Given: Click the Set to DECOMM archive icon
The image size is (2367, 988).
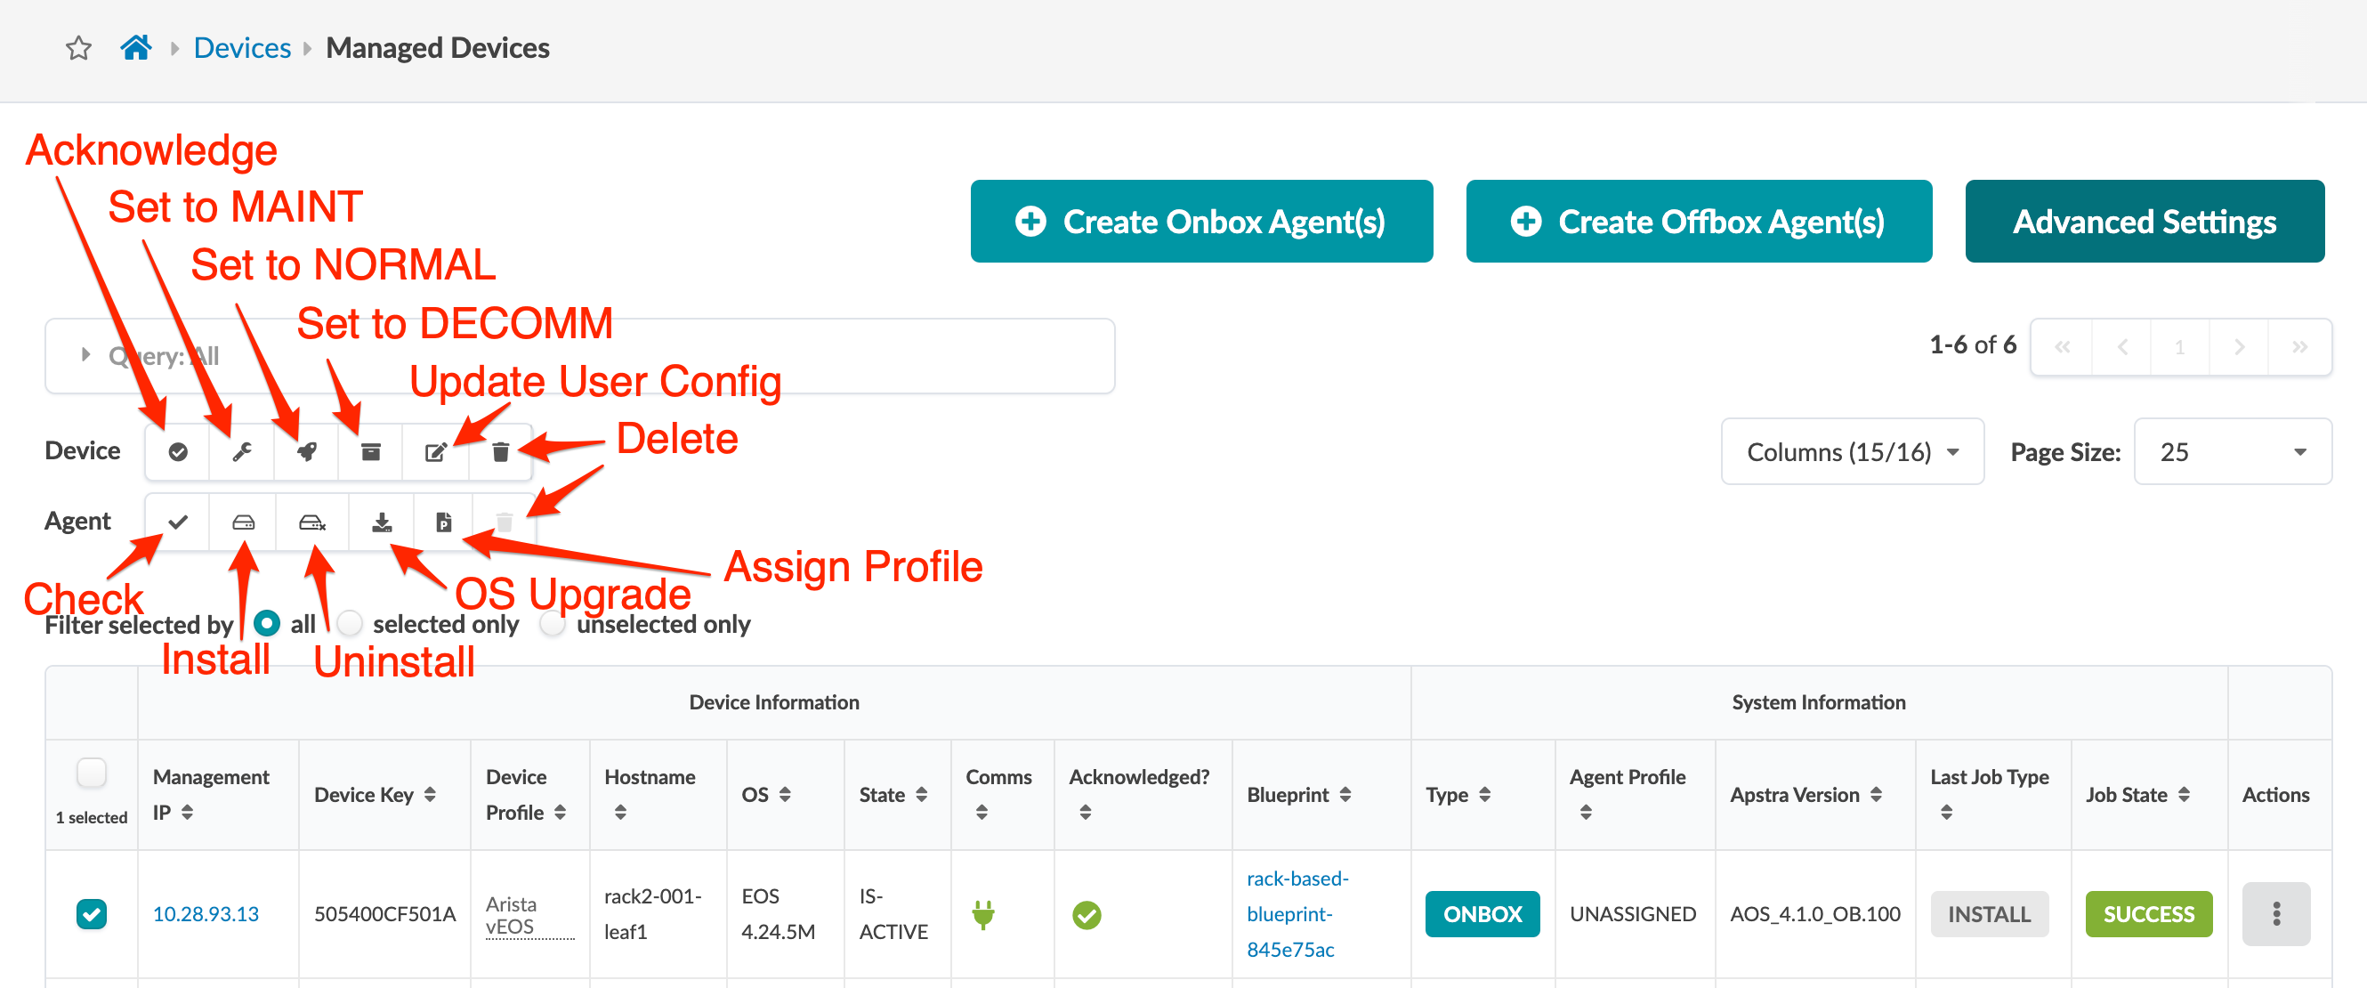Looking at the screenshot, I should (x=370, y=451).
